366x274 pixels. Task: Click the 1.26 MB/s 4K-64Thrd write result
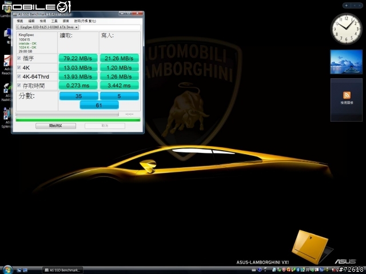(120, 76)
